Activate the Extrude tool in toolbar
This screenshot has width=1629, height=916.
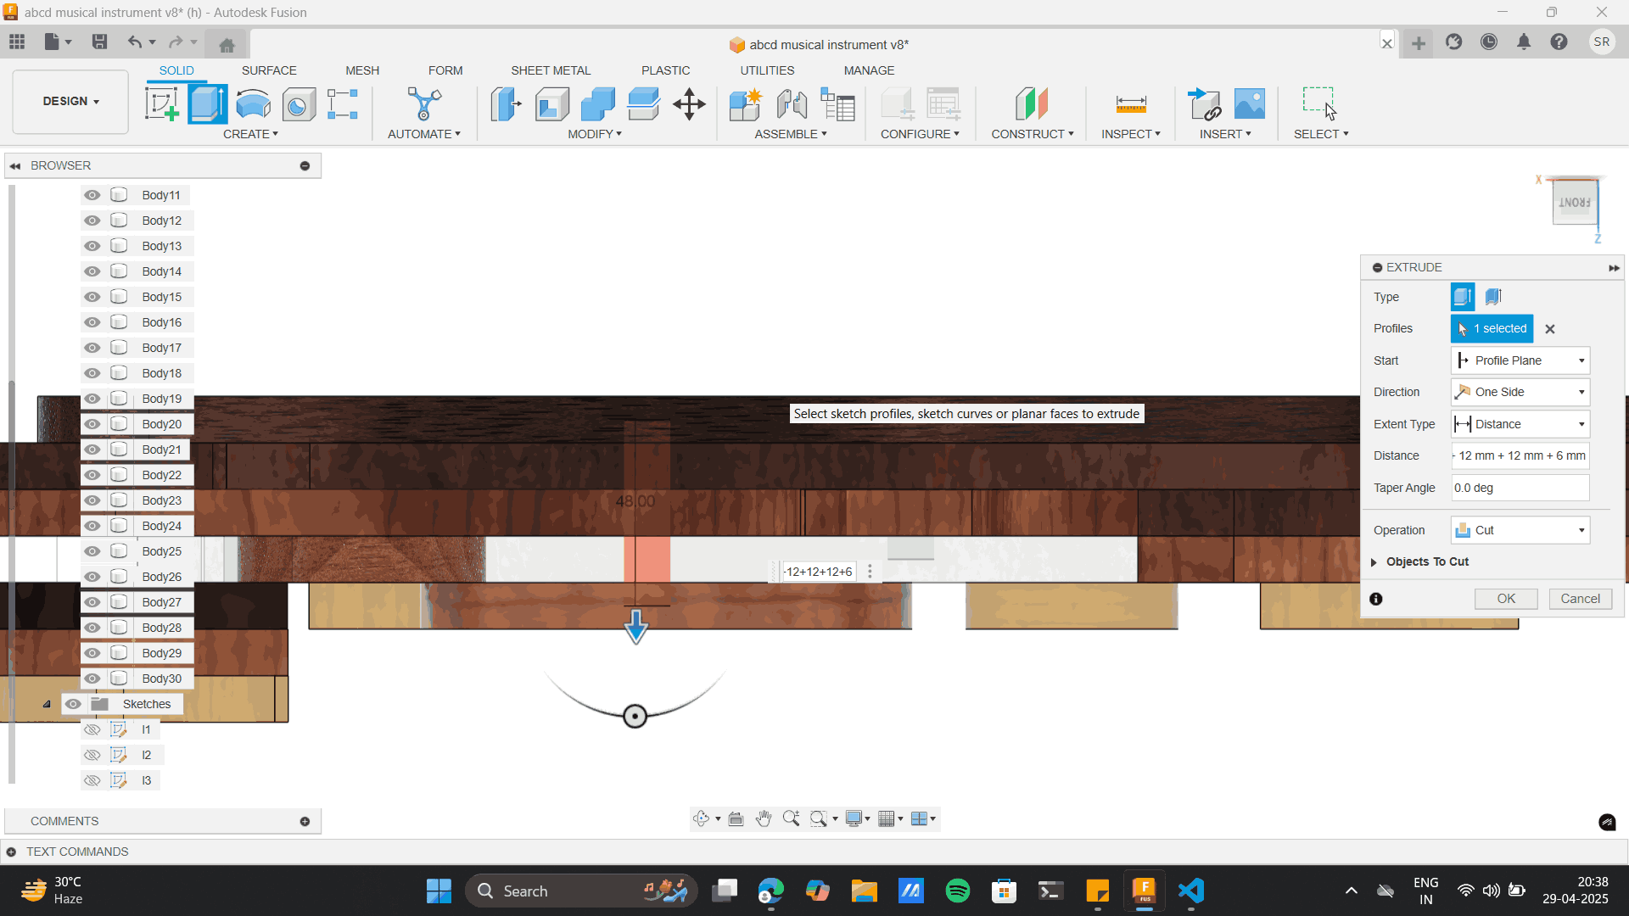click(x=207, y=104)
